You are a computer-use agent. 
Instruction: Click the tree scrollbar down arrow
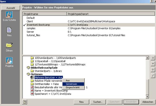pos(147,97)
